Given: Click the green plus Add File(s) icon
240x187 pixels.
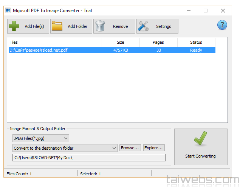Looking at the screenshot, I should point(14,26).
